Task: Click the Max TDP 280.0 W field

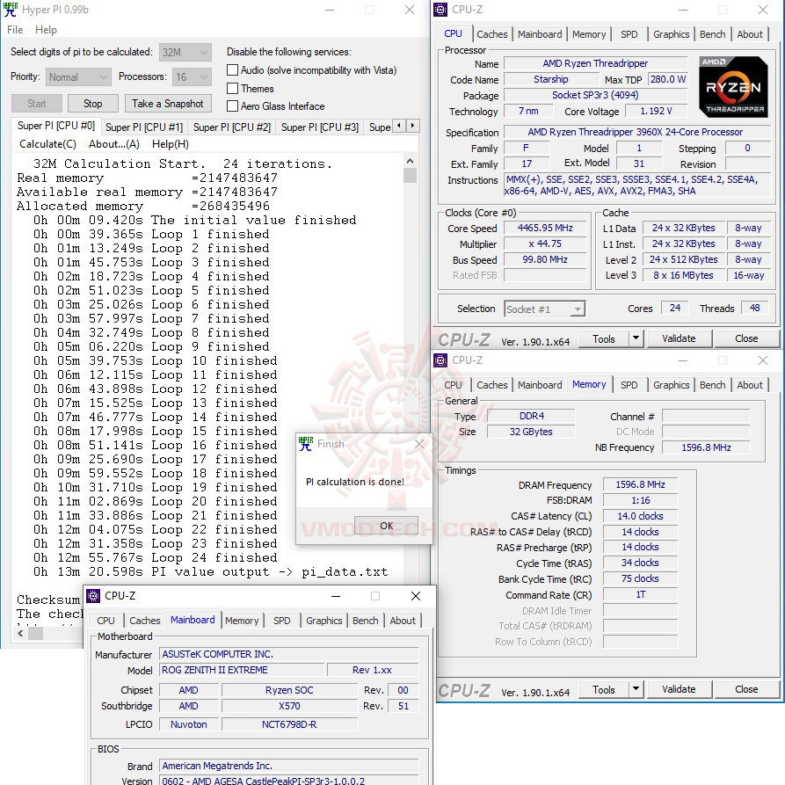Action: 668,80
